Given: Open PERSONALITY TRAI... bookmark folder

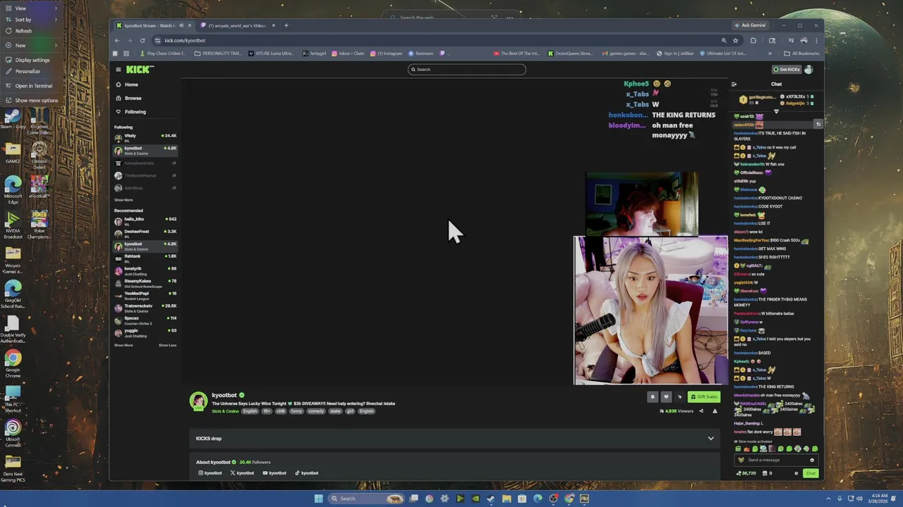Looking at the screenshot, I should coord(218,54).
